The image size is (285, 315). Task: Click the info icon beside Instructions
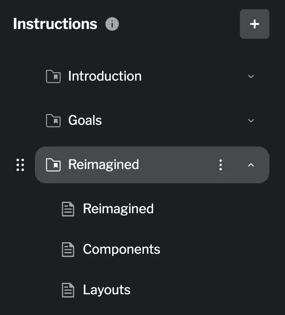[112, 24]
